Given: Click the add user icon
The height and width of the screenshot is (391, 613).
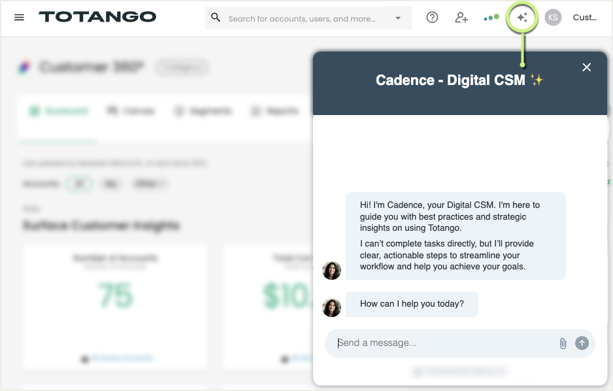Looking at the screenshot, I should coord(461,17).
